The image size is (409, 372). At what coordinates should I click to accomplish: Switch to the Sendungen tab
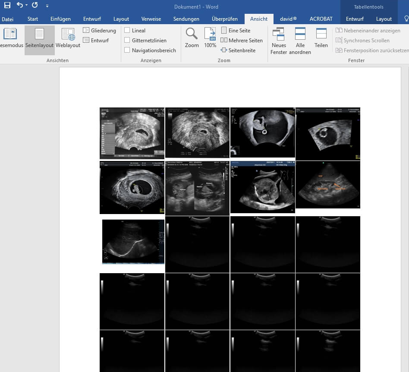[186, 19]
